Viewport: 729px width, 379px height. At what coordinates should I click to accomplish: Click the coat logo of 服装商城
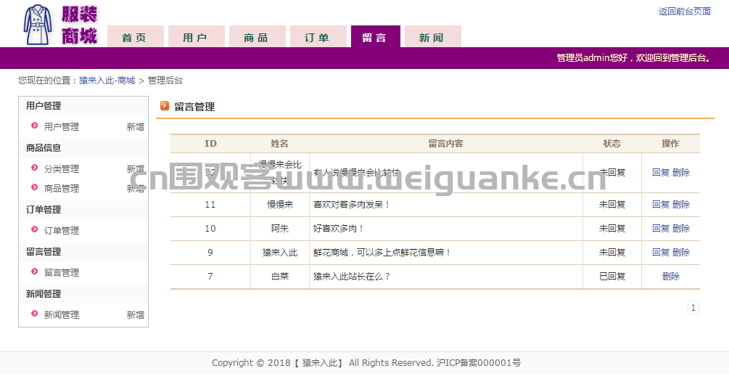[38, 25]
